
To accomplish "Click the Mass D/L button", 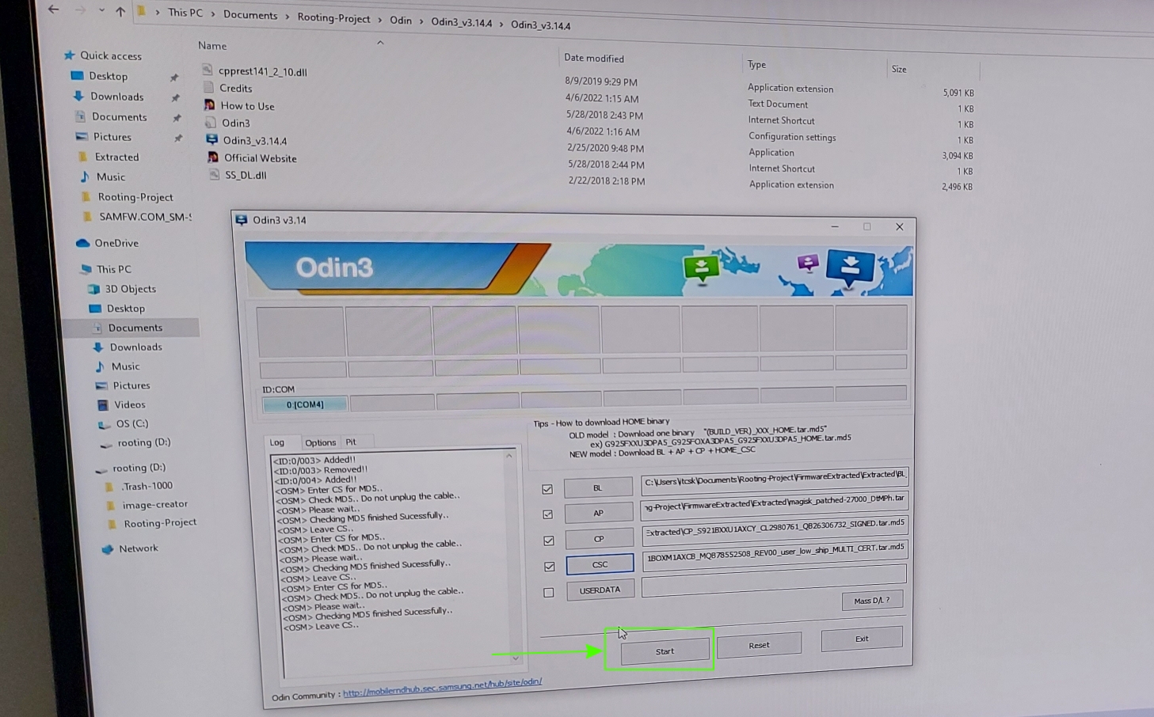I will coord(872,601).
